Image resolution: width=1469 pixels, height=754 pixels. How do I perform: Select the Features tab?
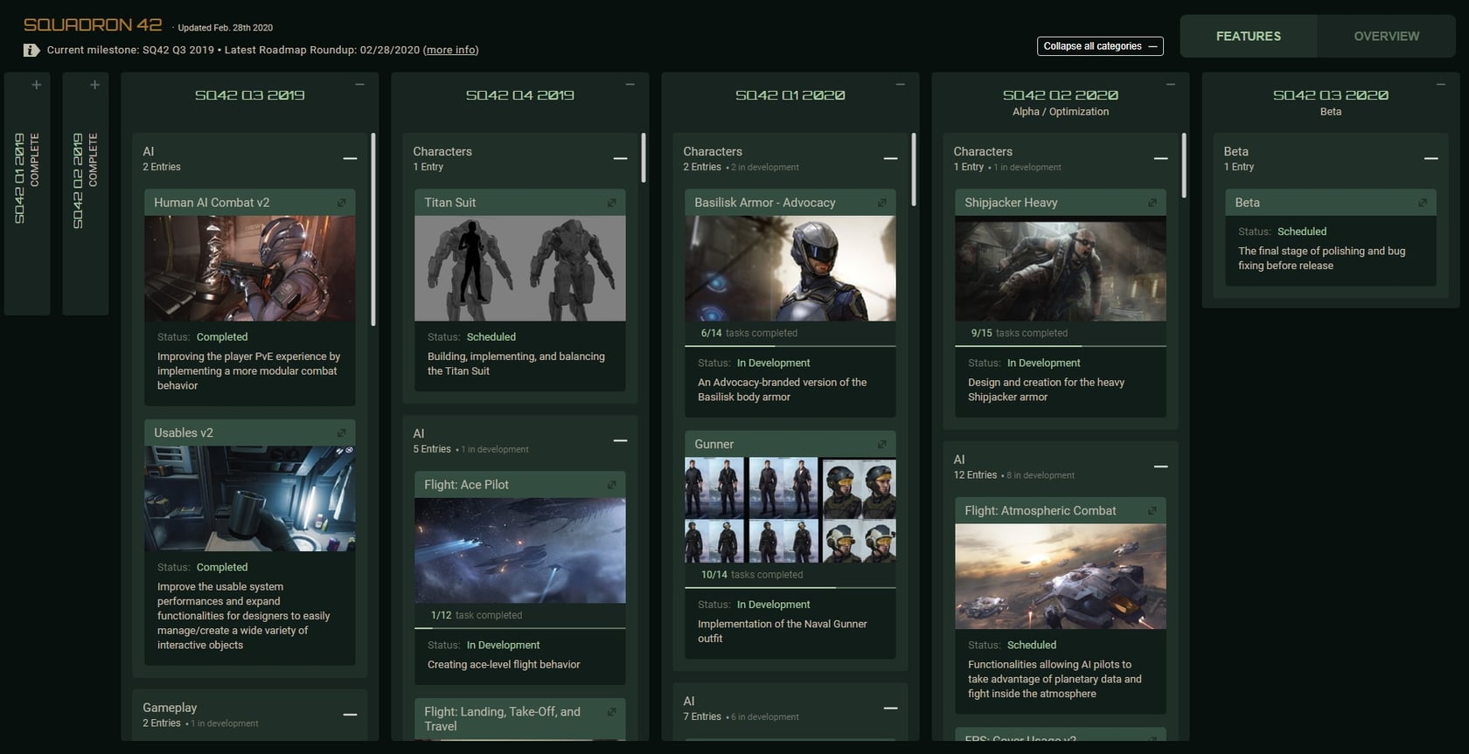(x=1248, y=36)
